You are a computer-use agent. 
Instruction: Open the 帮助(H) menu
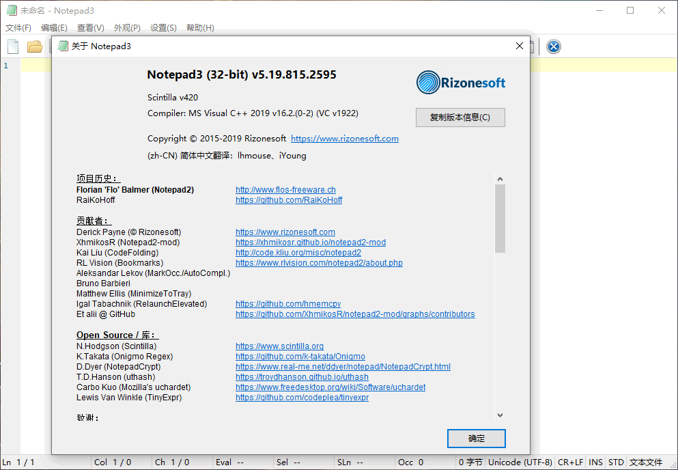pos(200,28)
